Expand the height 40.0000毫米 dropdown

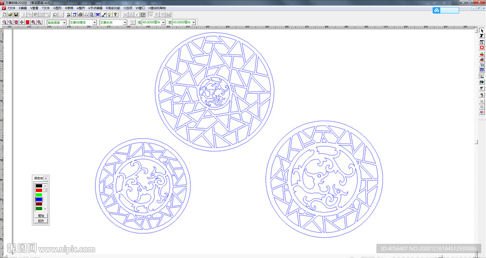pos(163,22)
